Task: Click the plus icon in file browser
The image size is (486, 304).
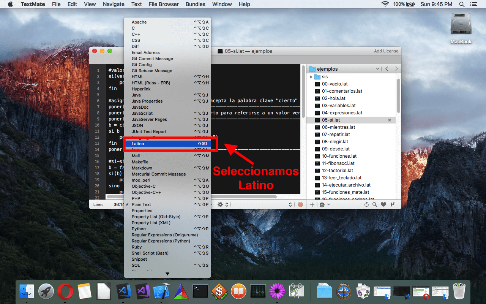Action: (312, 204)
